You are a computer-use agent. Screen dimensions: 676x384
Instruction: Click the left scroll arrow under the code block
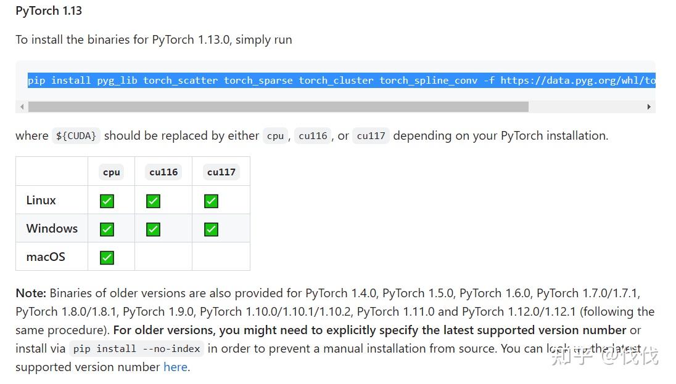[22, 106]
